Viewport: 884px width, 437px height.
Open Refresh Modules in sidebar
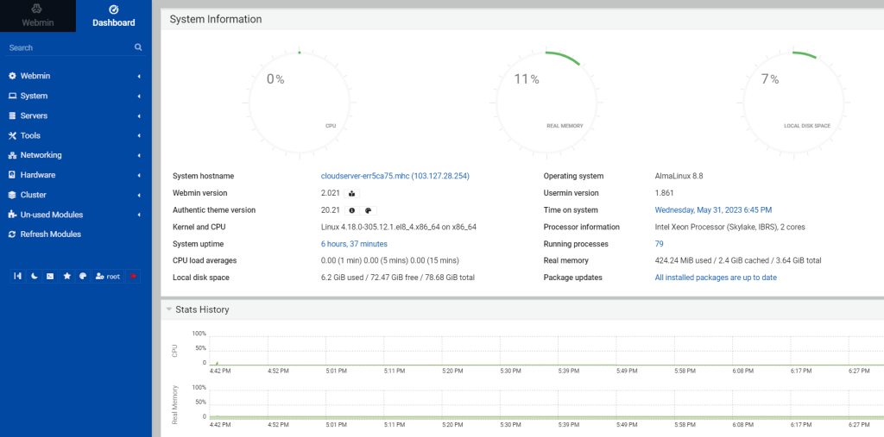[50, 234]
